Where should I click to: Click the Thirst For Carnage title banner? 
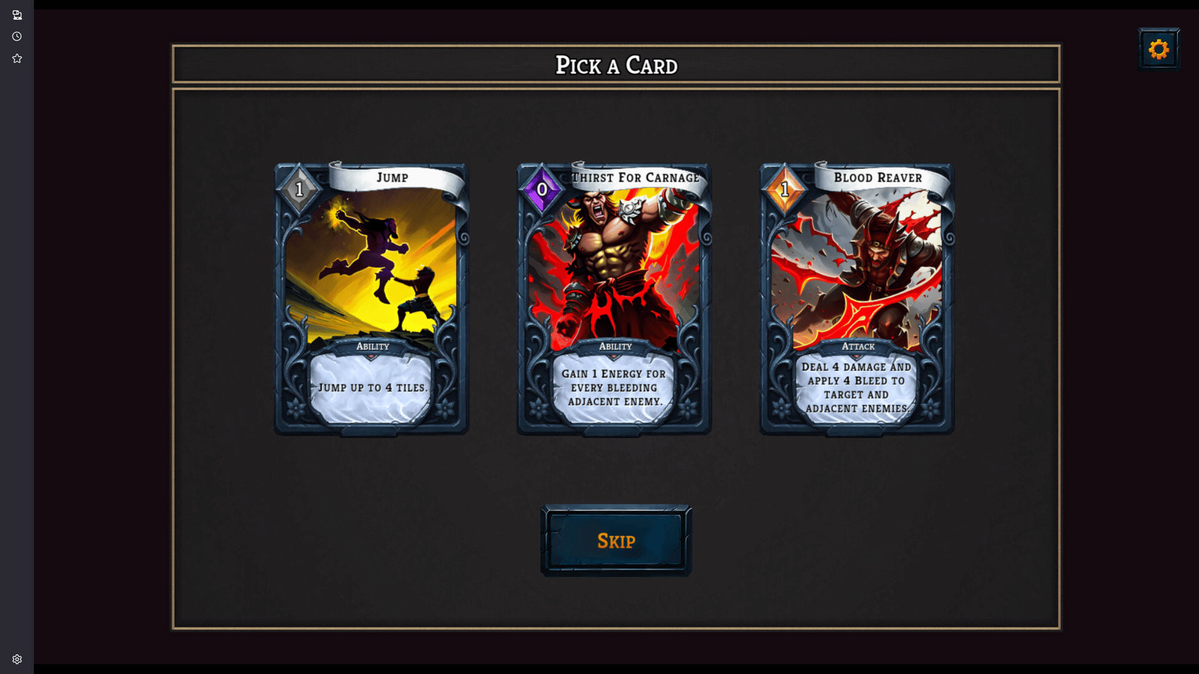coord(636,178)
